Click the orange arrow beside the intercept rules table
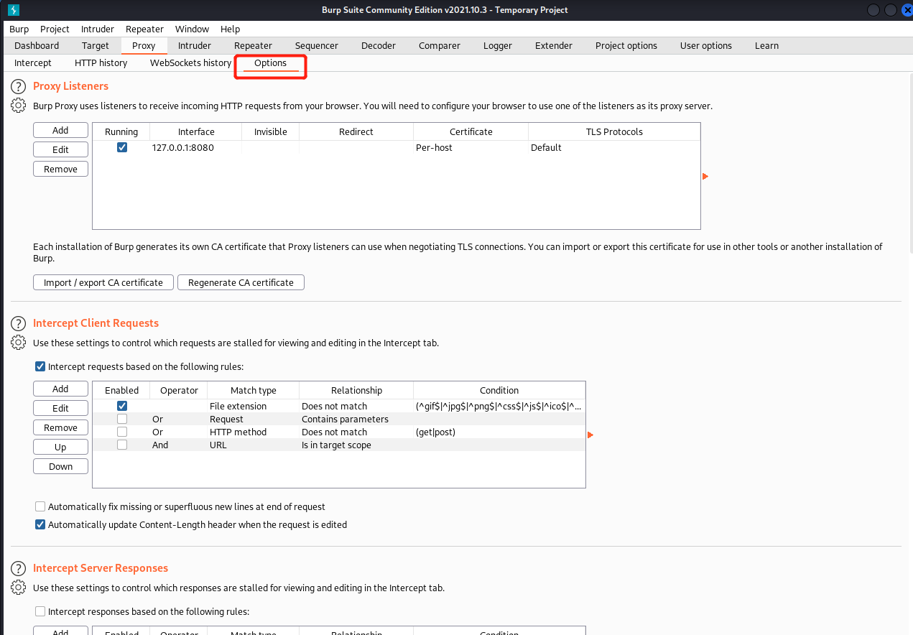This screenshot has width=913, height=635. (x=590, y=435)
